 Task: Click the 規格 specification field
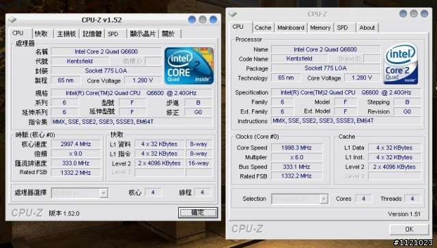[x=131, y=93]
